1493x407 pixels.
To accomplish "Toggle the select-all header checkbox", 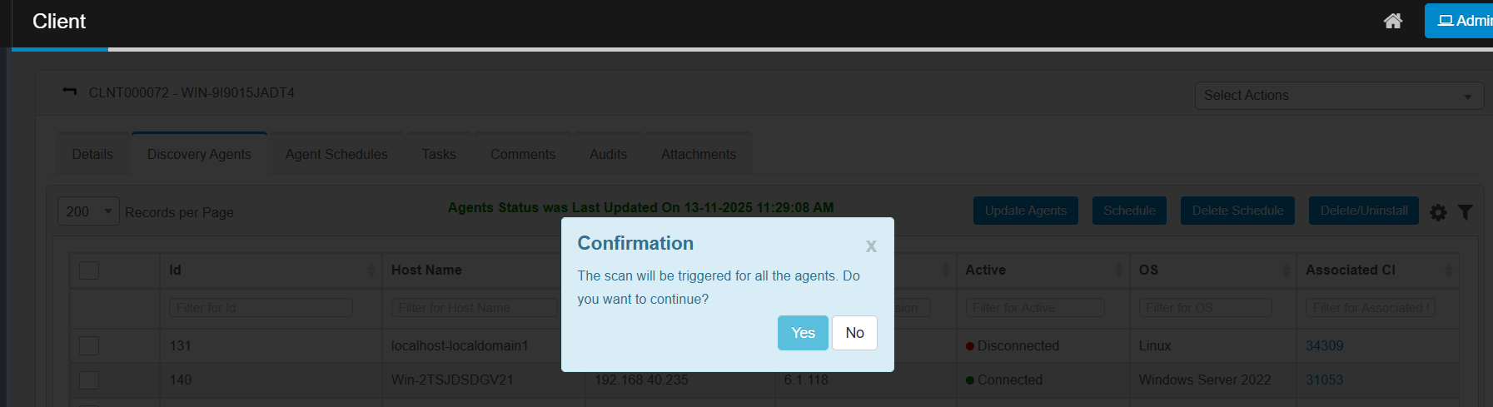I will [x=89, y=271].
